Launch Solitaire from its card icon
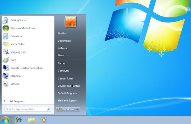 click(6, 84)
